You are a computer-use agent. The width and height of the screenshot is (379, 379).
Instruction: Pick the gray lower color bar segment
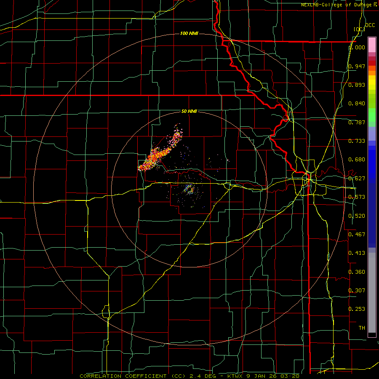click(x=372, y=293)
